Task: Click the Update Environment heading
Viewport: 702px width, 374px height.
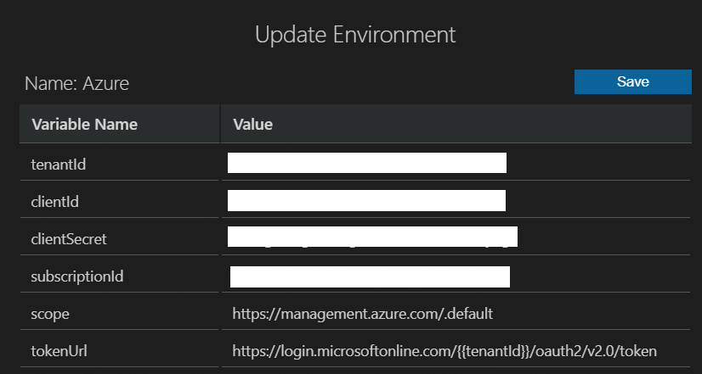Action: [355, 35]
